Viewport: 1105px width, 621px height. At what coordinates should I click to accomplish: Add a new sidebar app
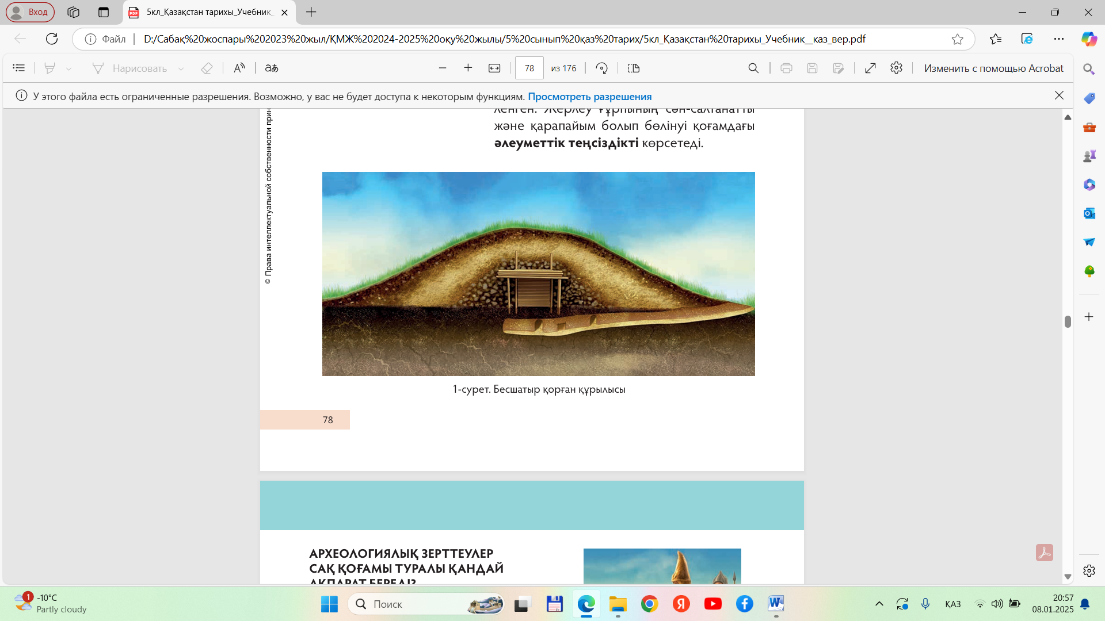(1089, 317)
